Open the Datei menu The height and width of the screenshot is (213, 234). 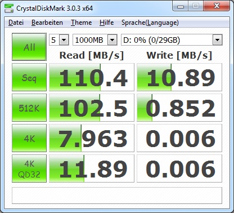tap(16, 23)
